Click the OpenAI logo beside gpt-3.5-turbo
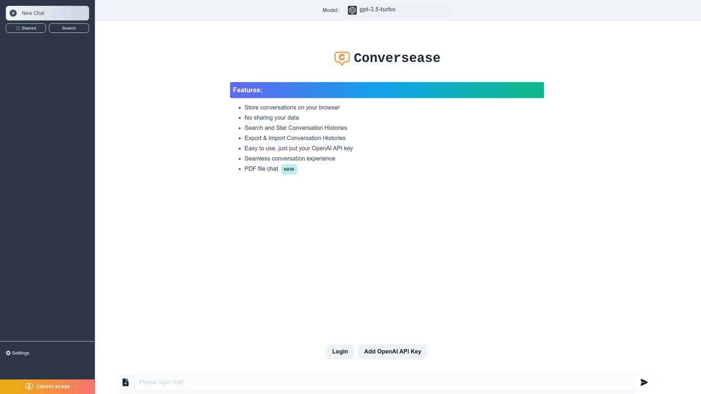Viewport: 701px width, 394px height. [352, 10]
